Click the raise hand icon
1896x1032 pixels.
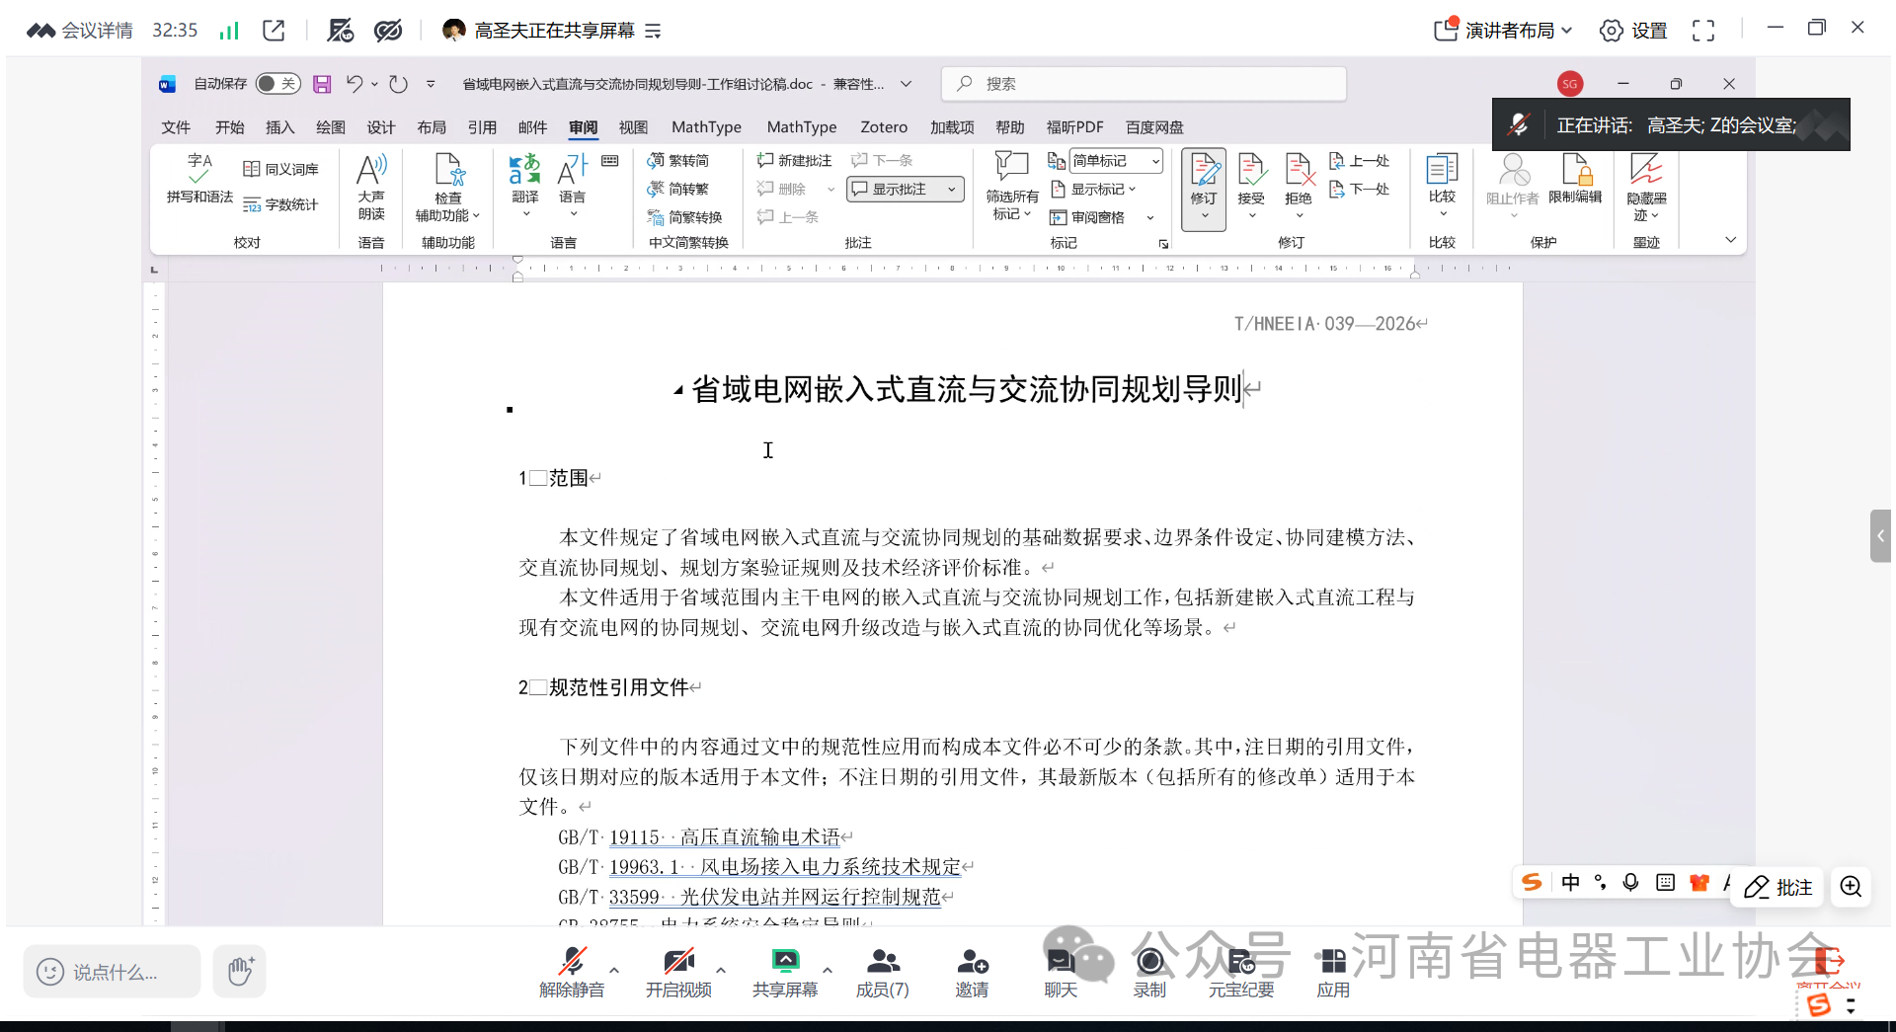pyautogui.click(x=240, y=971)
